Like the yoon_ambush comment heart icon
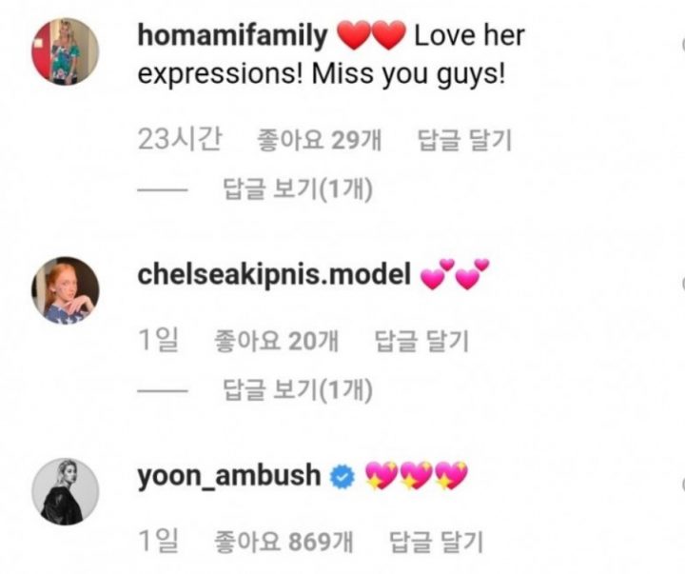 tap(682, 485)
